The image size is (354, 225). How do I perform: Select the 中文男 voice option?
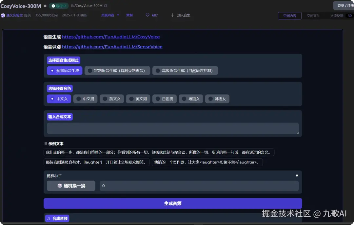[85, 99]
